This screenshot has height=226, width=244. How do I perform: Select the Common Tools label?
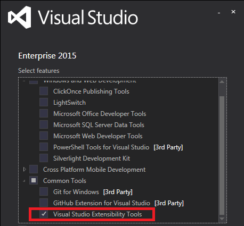[64, 181]
